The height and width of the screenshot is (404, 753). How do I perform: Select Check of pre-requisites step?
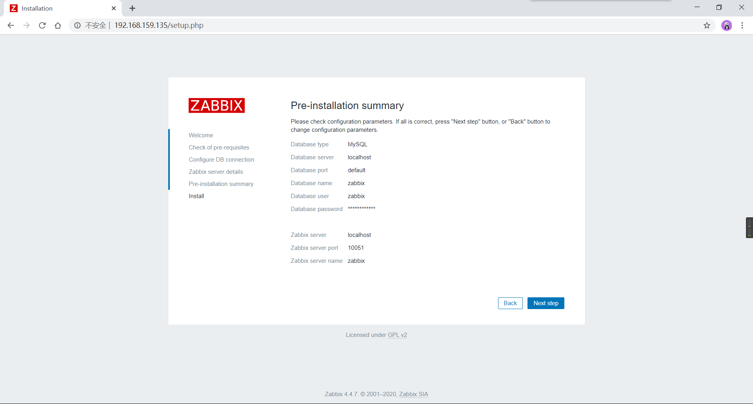coord(219,147)
